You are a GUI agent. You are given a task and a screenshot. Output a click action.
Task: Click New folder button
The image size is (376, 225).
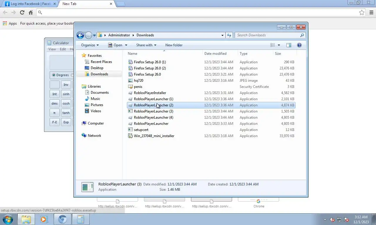click(x=174, y=45)
